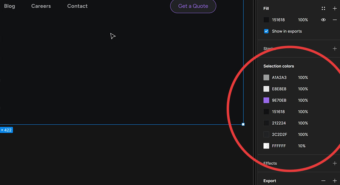Click the 212224 selection color swatch
The width and height of the screenshot is (340, 185).
[x=266, y=123]
